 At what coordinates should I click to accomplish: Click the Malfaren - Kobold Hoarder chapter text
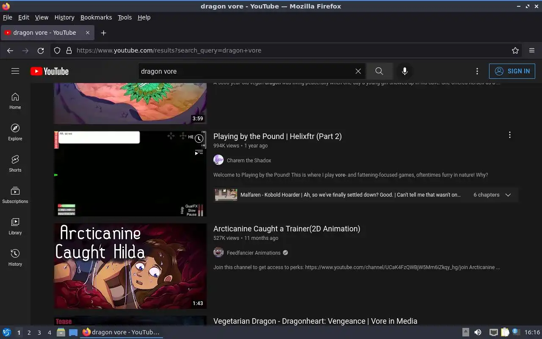click(350, 195)
